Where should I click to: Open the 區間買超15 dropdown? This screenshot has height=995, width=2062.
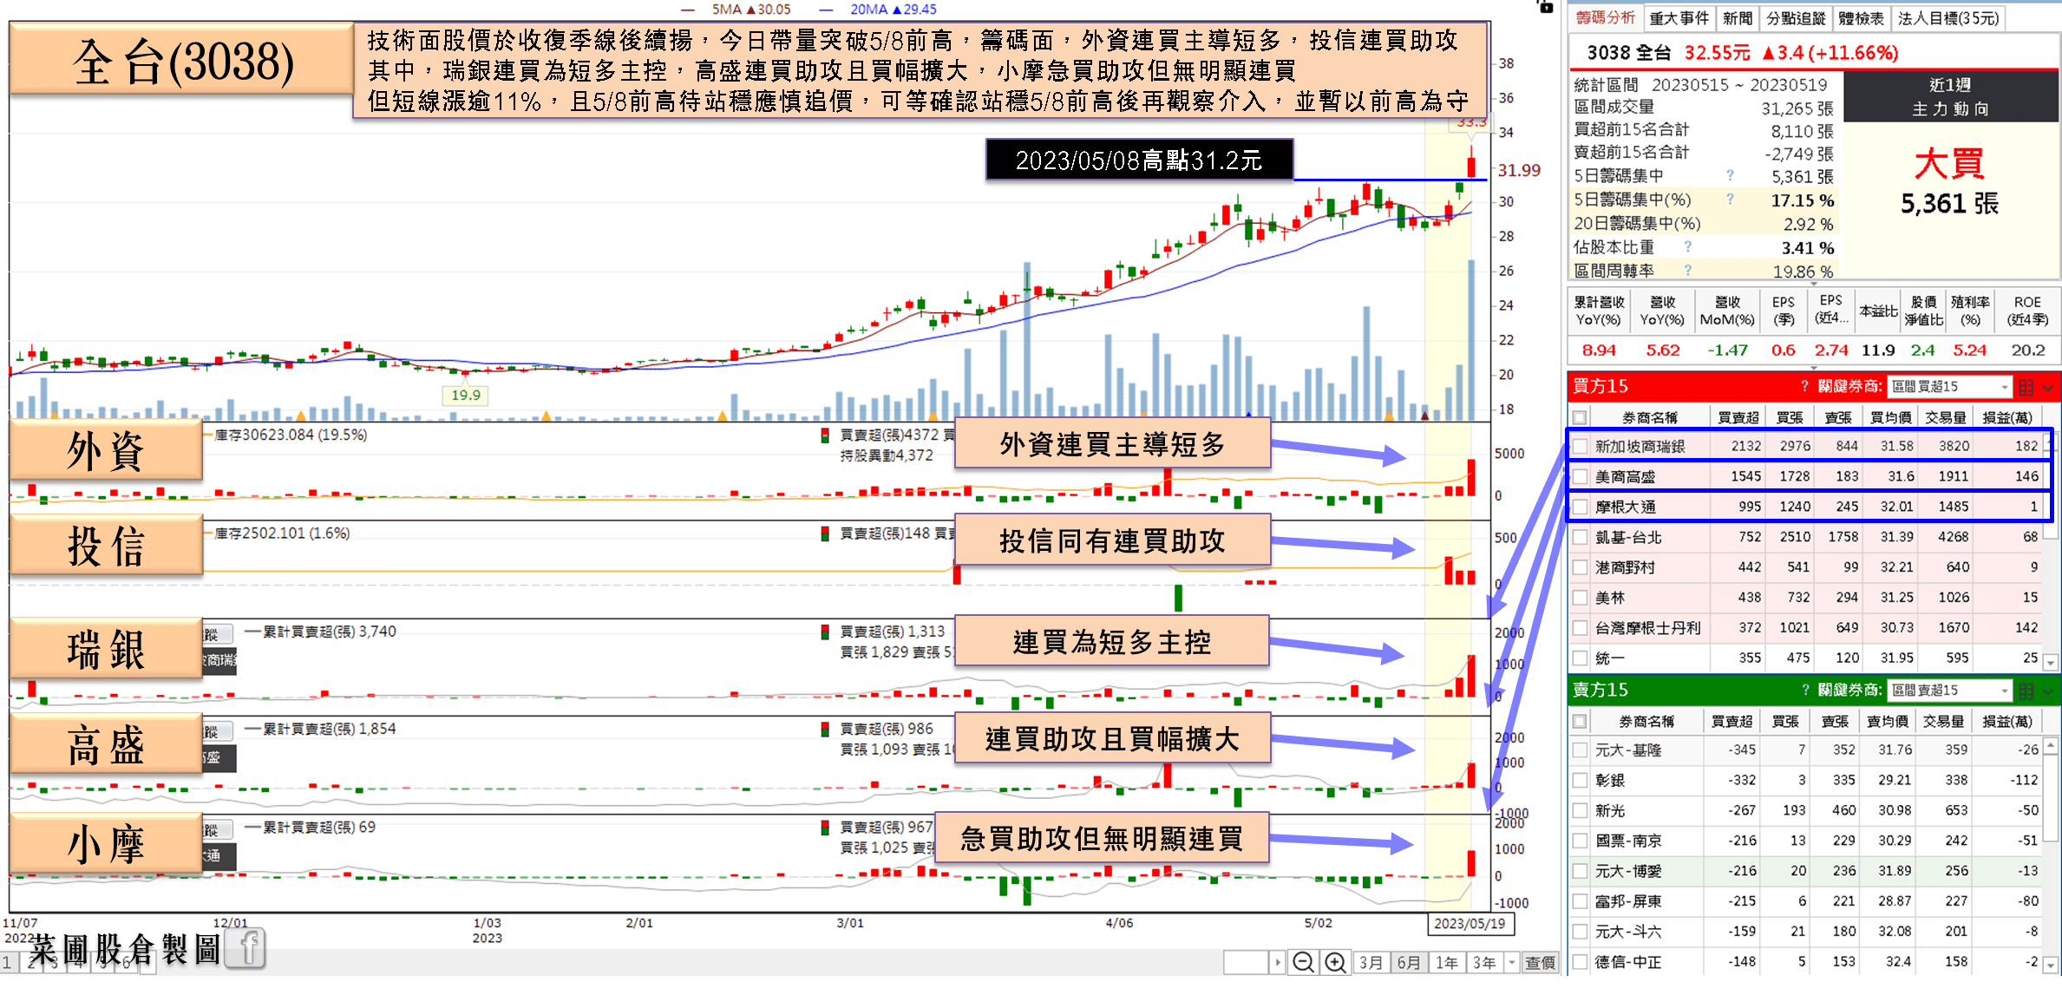click(x=1949, y=387)
